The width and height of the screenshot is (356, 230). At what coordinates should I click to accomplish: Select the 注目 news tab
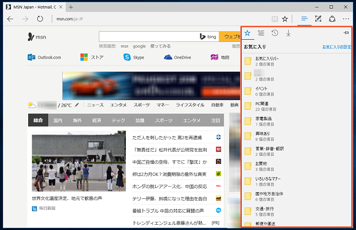tap(215, 120)
